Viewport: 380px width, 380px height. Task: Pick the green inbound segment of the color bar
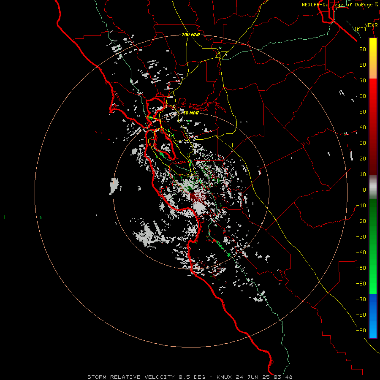pyautogui.click(x=373, y=247)
